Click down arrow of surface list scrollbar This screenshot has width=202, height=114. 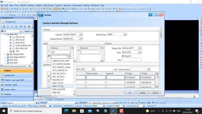(x=74, y=94)
